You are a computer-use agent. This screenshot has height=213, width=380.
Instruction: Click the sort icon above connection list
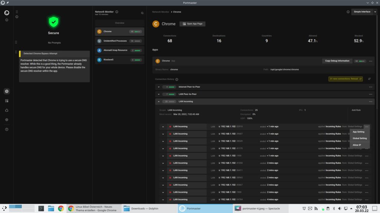point(369,79)
